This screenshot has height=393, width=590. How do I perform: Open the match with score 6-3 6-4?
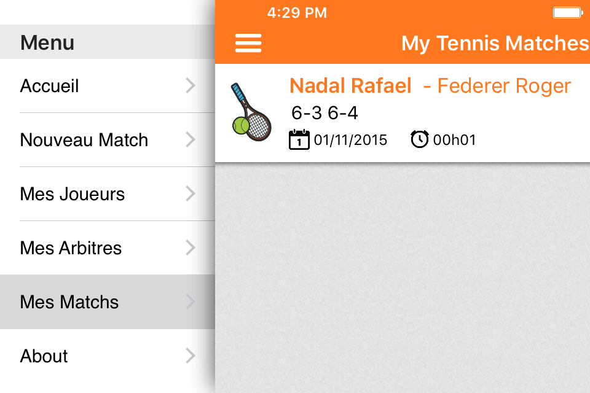[403, 113]
